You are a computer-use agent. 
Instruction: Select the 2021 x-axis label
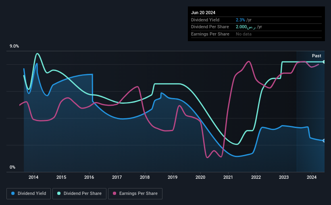point(228,177)
